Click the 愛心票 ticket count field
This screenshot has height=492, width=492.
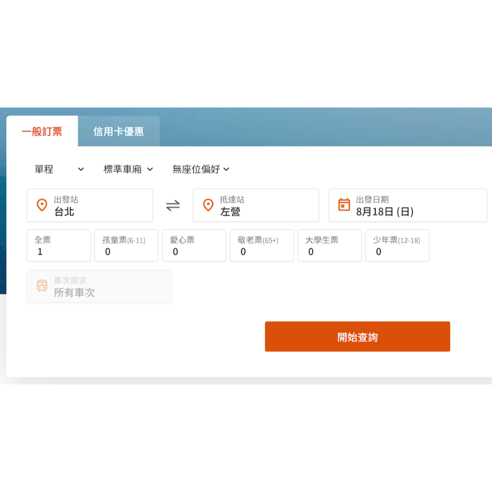(x=194, y=246)
